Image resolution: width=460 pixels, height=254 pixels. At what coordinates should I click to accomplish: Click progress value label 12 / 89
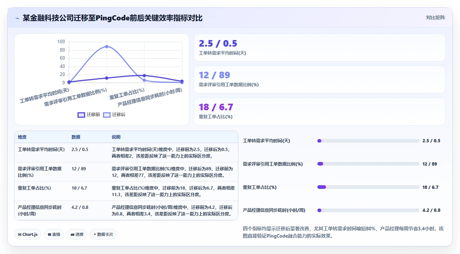coord(430,164)
